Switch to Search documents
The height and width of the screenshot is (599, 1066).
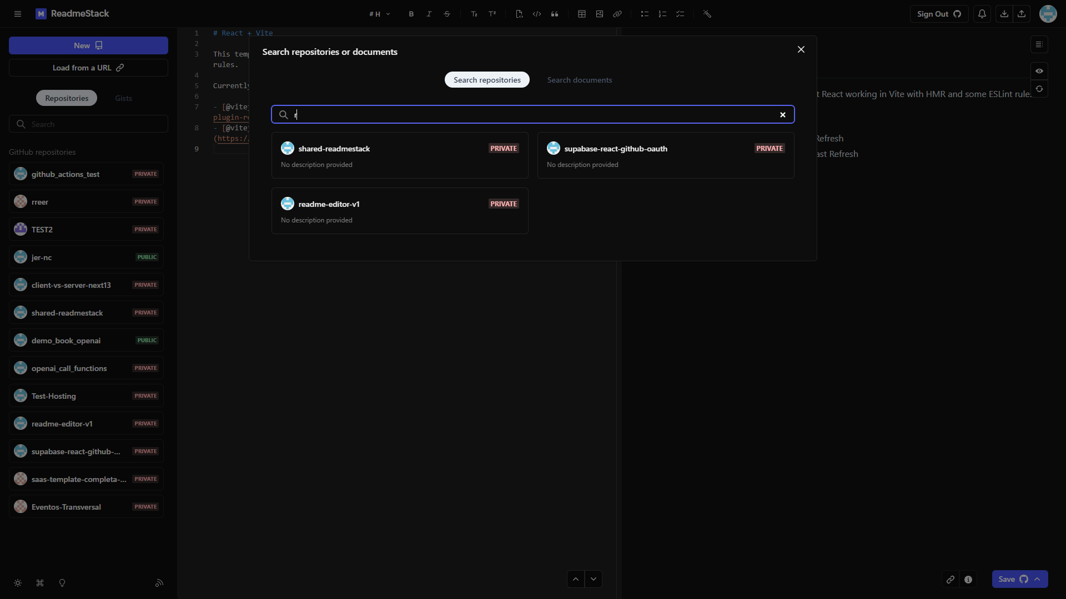579,80
